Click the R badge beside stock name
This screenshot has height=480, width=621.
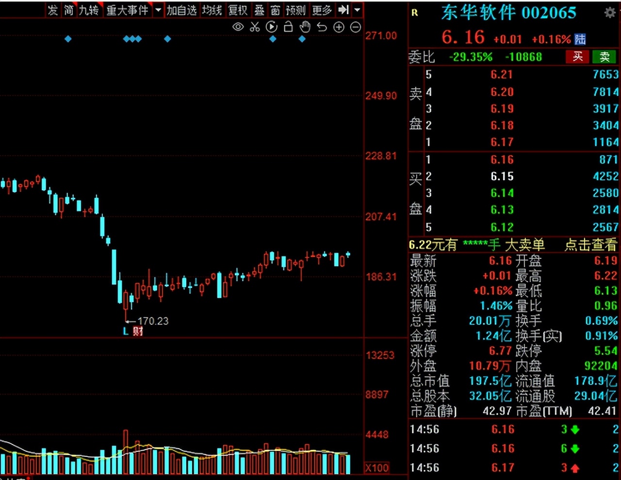pos(414,13)
